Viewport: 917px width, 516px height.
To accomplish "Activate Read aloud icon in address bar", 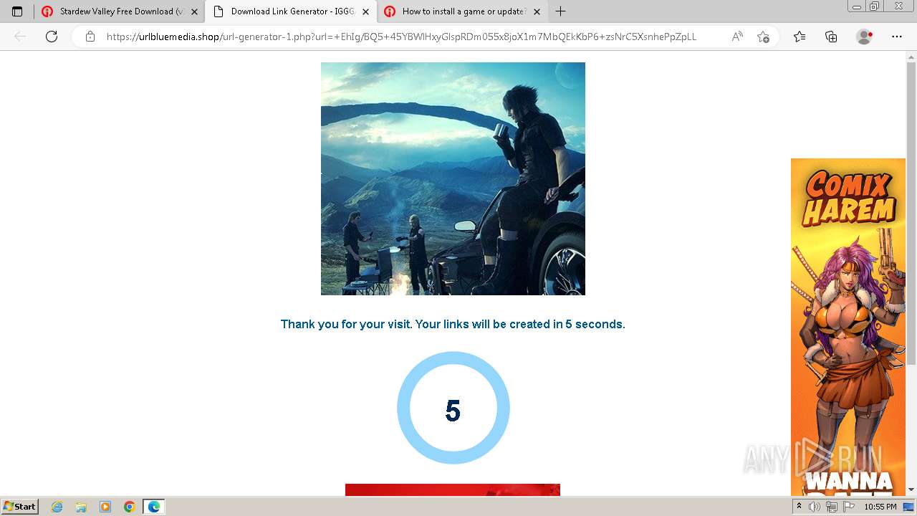I will coord(737,37).
